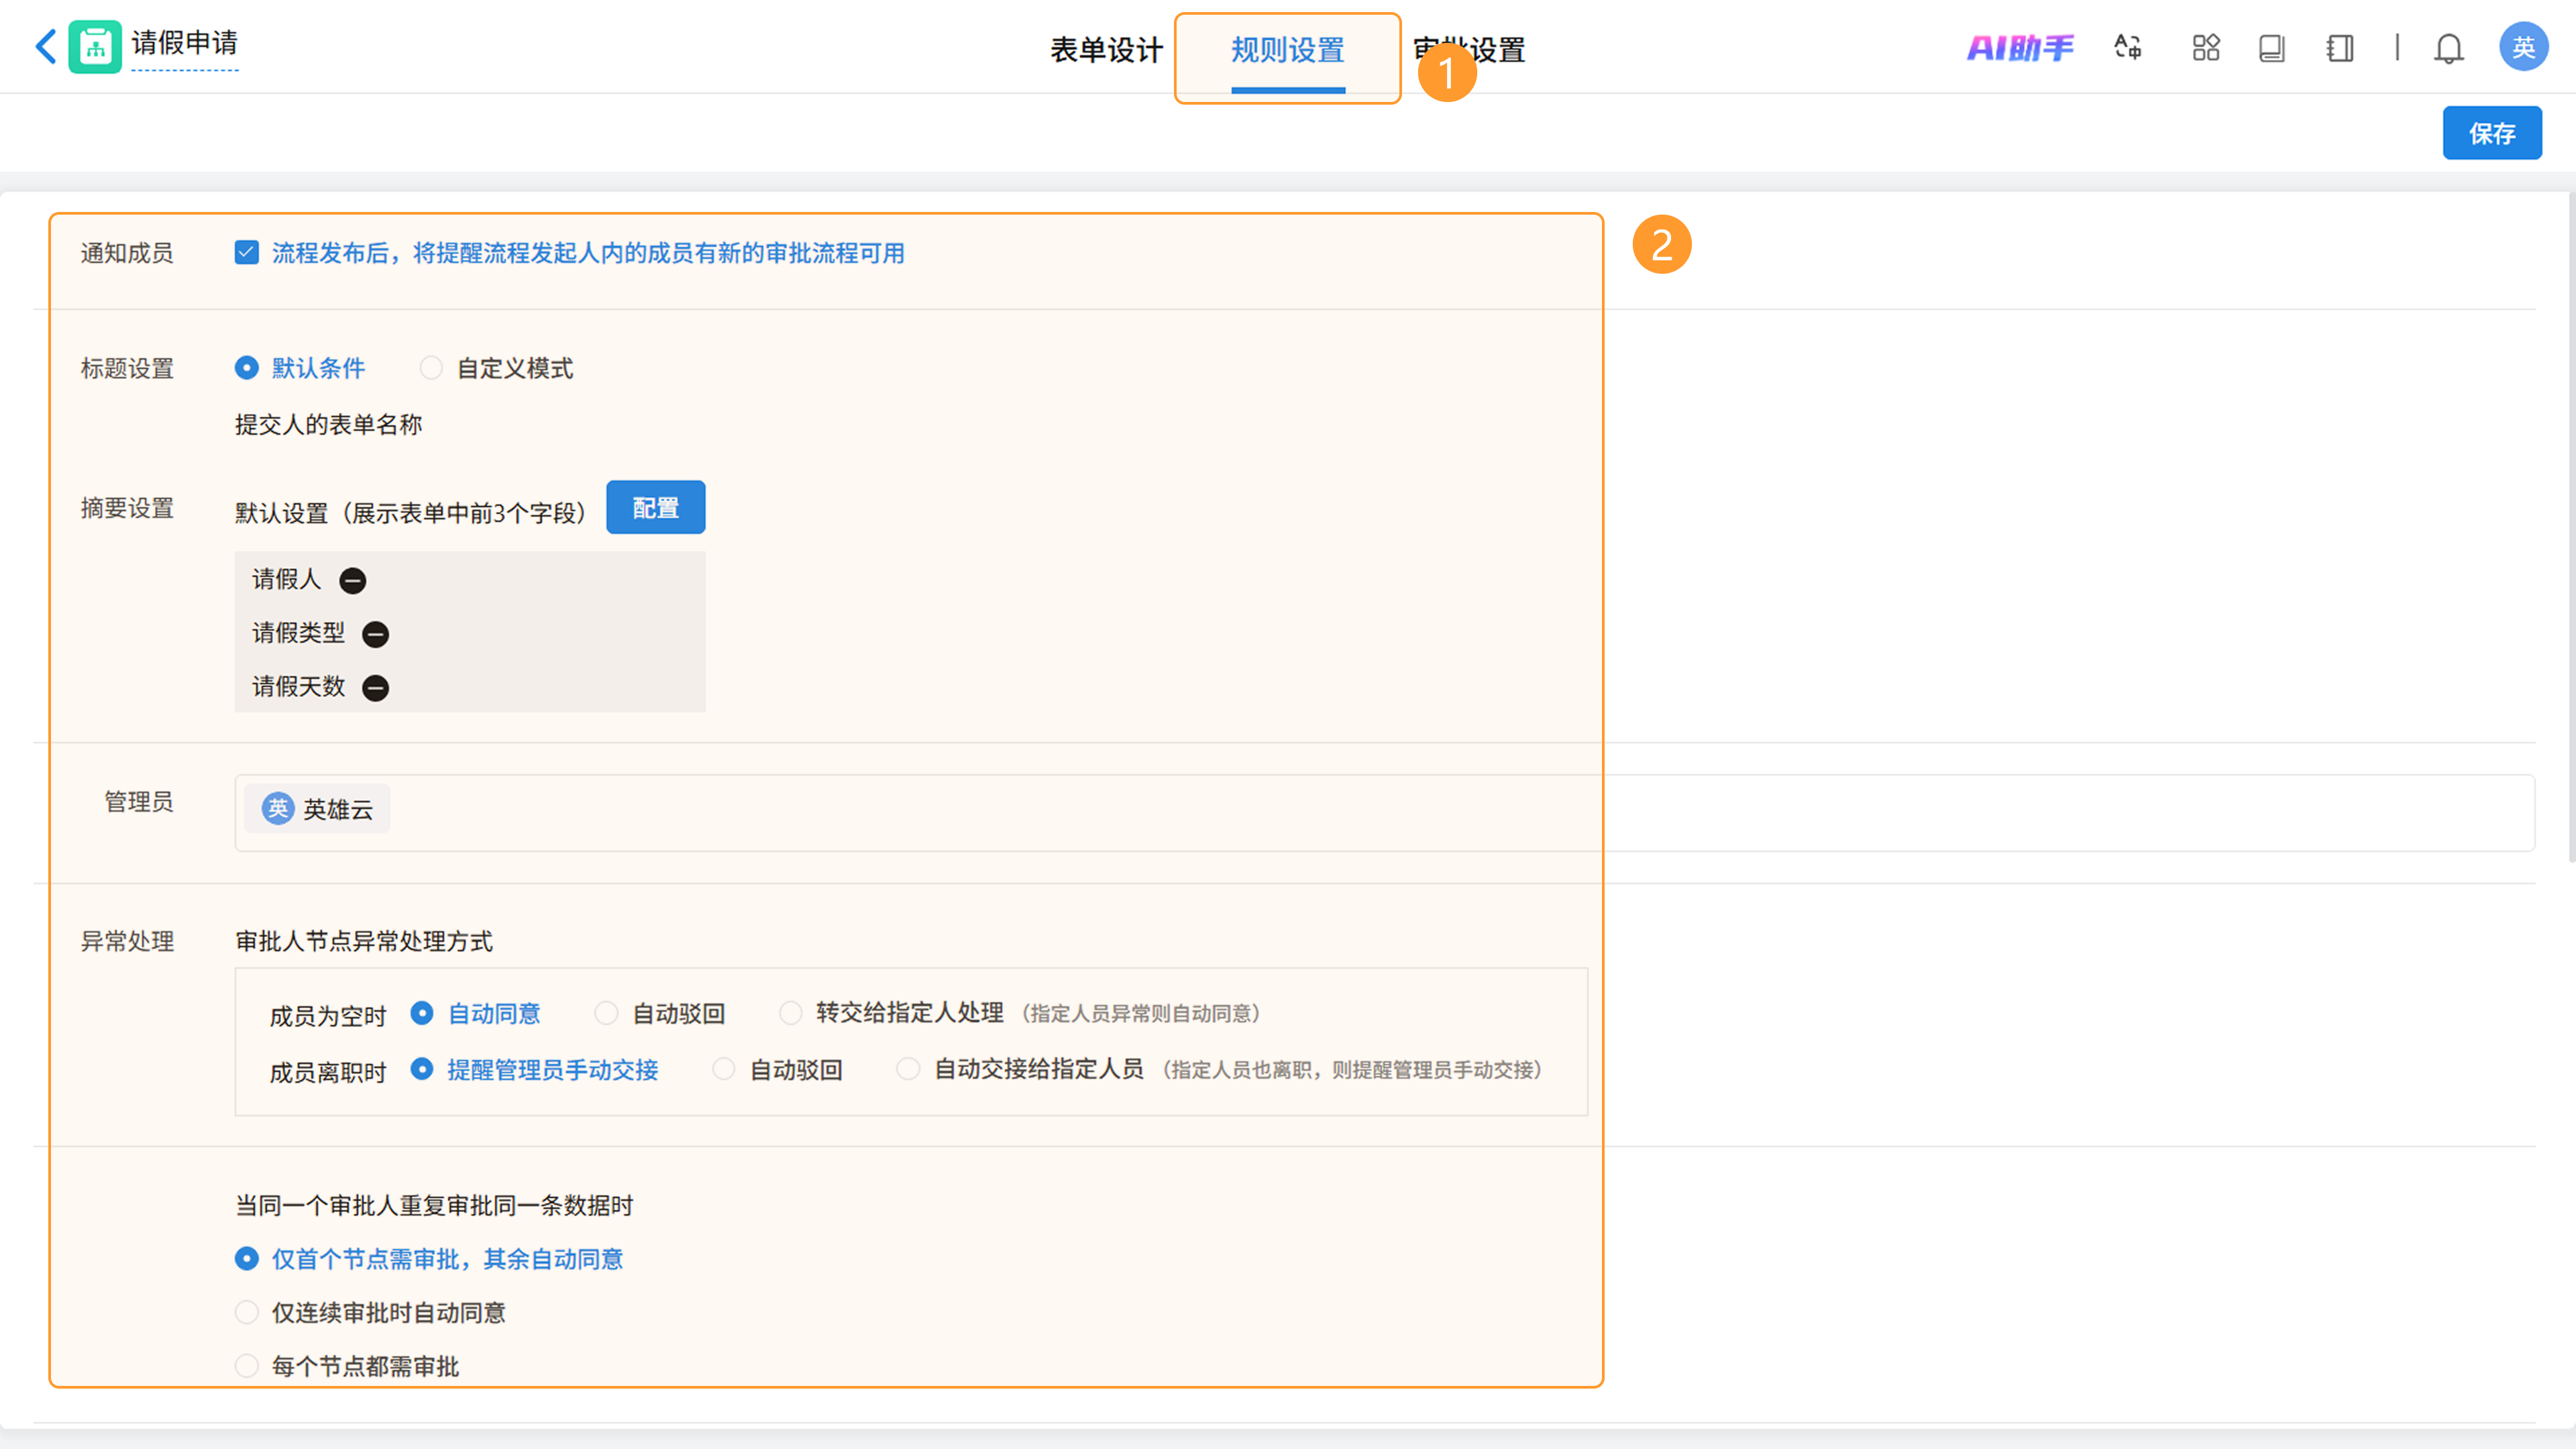The image size is (2576, 1449).
Task: Open the AI助手 assistant
Action: coord(2020,48)
